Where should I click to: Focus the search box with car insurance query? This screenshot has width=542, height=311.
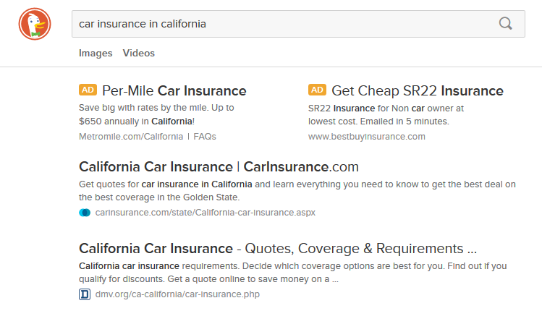tap(282, 24)
